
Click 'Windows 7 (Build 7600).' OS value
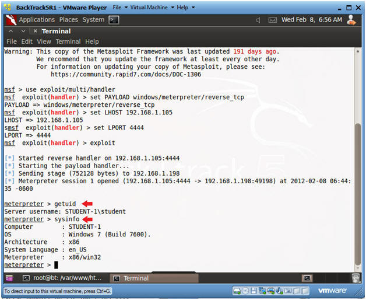[110, 234]
